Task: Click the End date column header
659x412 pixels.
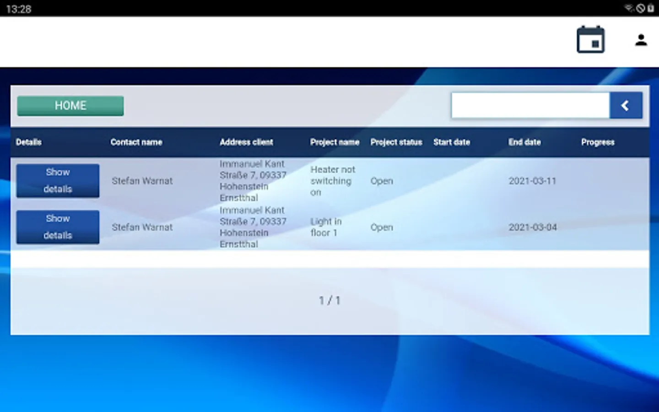Action: click(x=524, y=142)
